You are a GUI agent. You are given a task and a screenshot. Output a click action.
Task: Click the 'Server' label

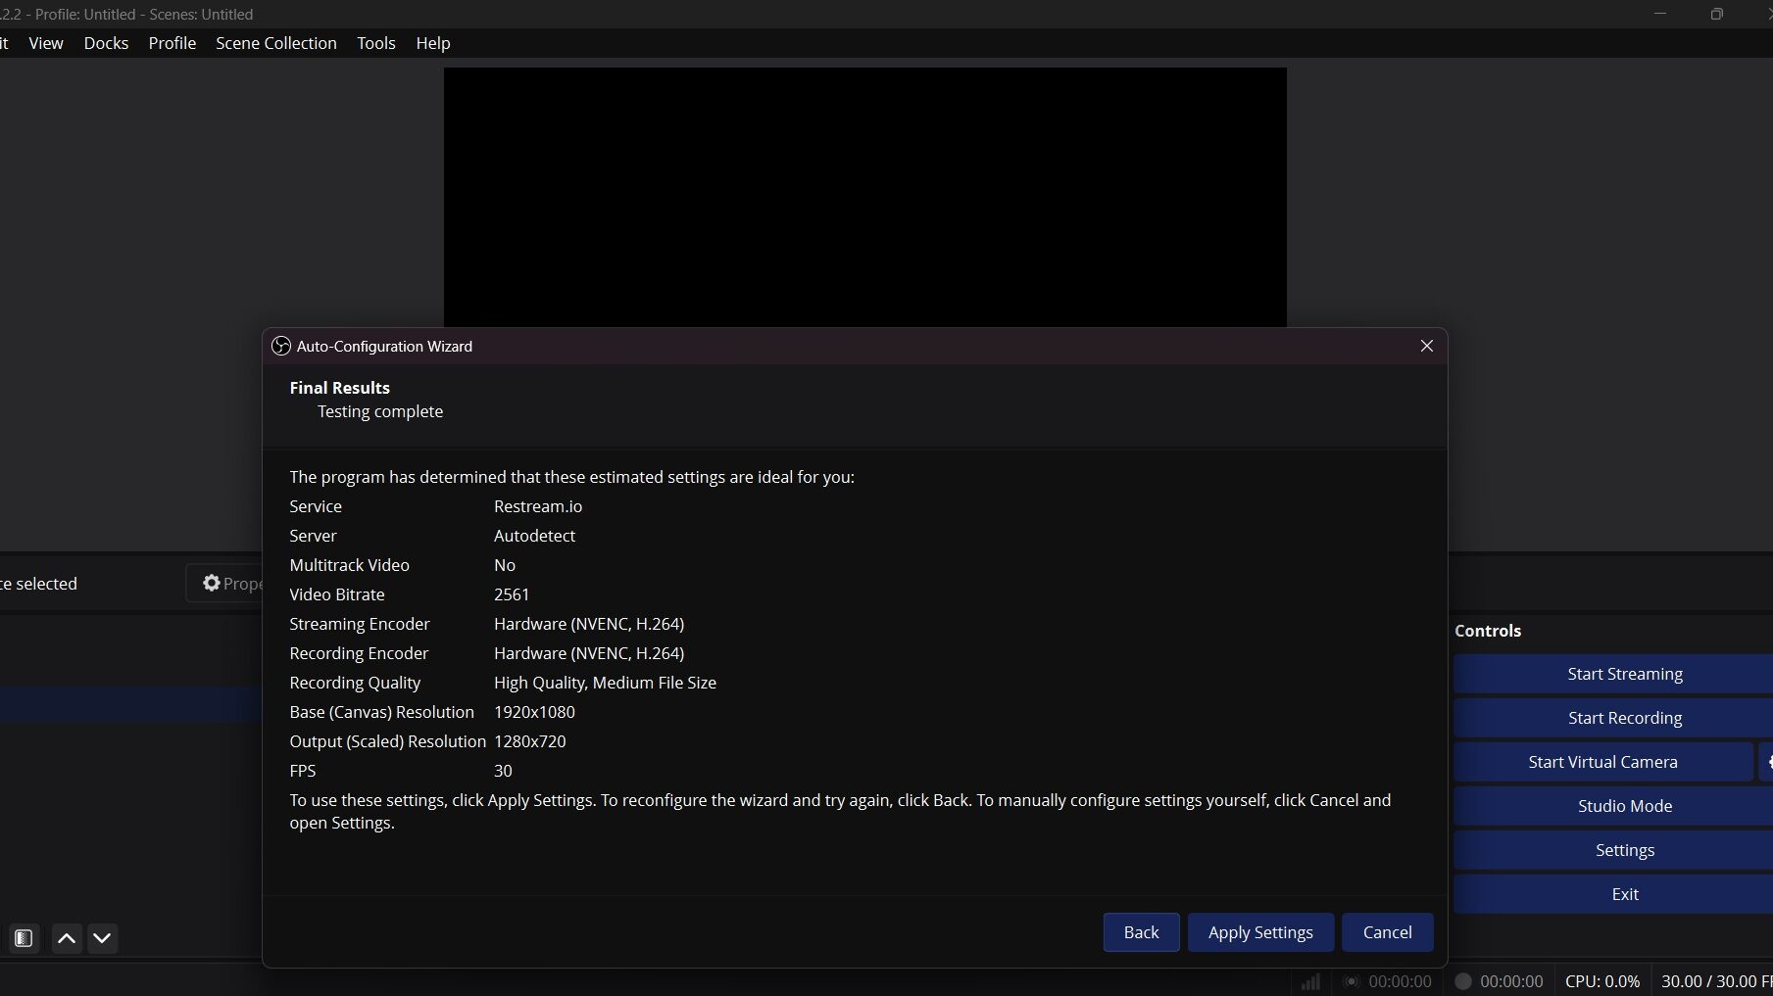(313, 536)
